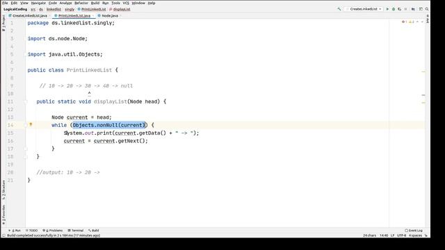Open the Terminal tool window button
Screen dimensions: 445x250
(x=76, y=231)
